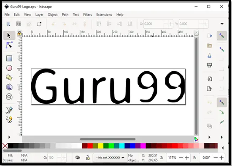Click the Open document folder icon
Screen dimensions: 232x166
[x=210, y=46]
